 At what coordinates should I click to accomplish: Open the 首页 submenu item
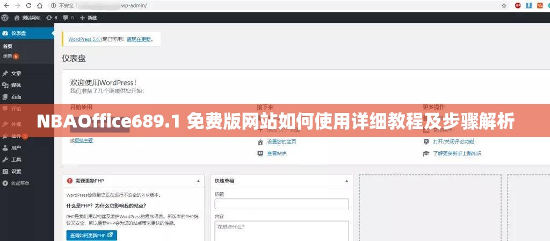pos(8,46)
